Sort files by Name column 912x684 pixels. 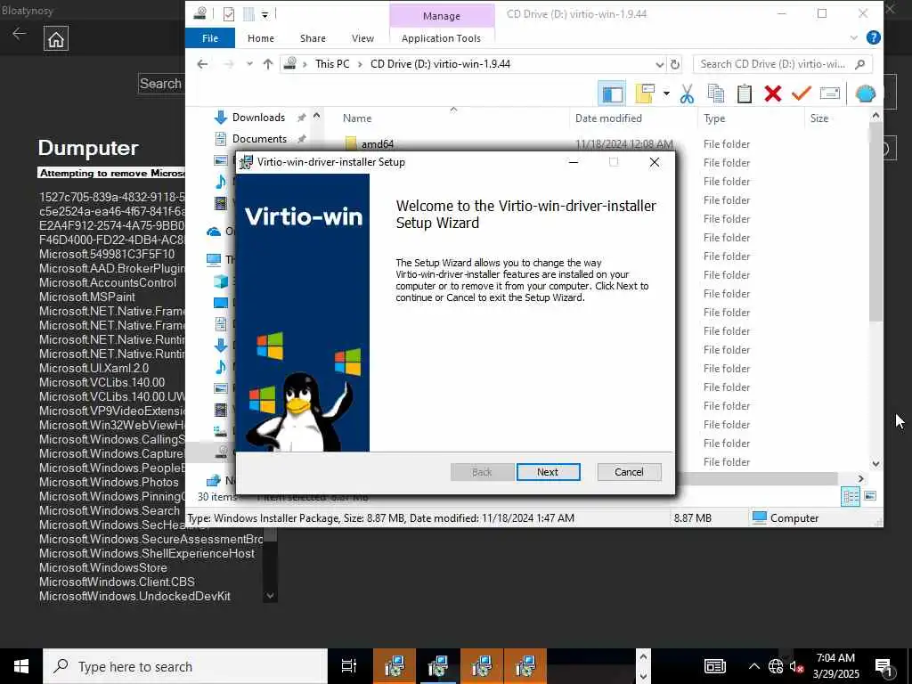[357, 118]
